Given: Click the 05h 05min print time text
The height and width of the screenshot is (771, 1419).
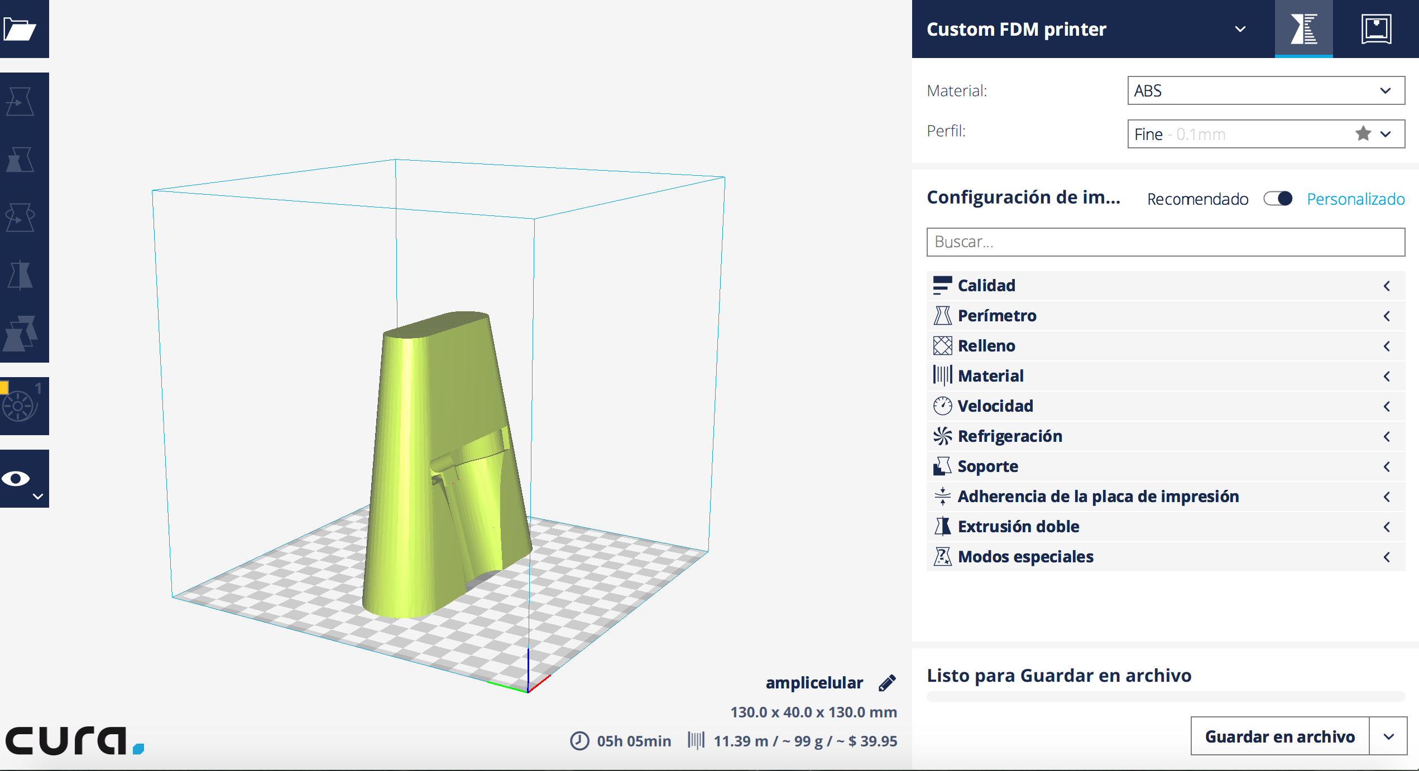Looking at the screenshot, I should tap(634, 741).
